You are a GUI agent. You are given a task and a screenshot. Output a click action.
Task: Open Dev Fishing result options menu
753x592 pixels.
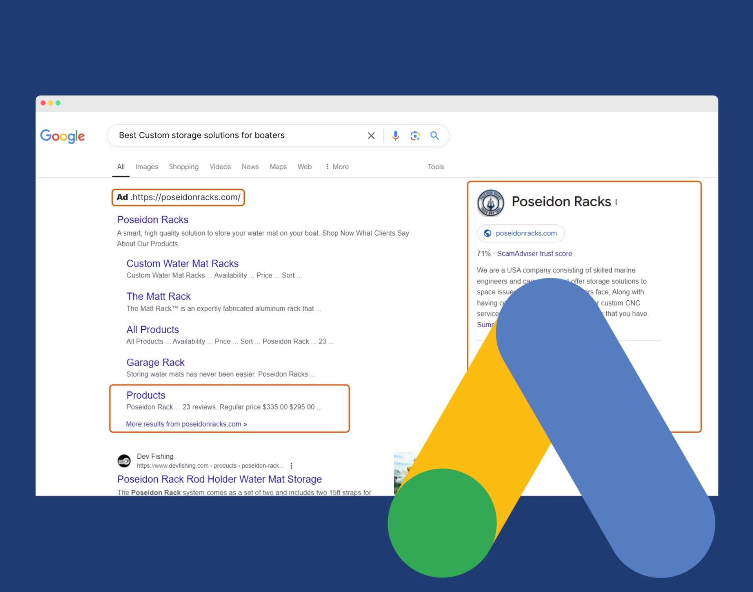point(291,466)
